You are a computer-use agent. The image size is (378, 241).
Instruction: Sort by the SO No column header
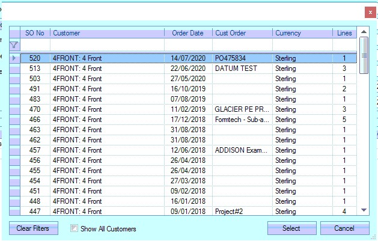pyautogui.click(x=35, y=33)
